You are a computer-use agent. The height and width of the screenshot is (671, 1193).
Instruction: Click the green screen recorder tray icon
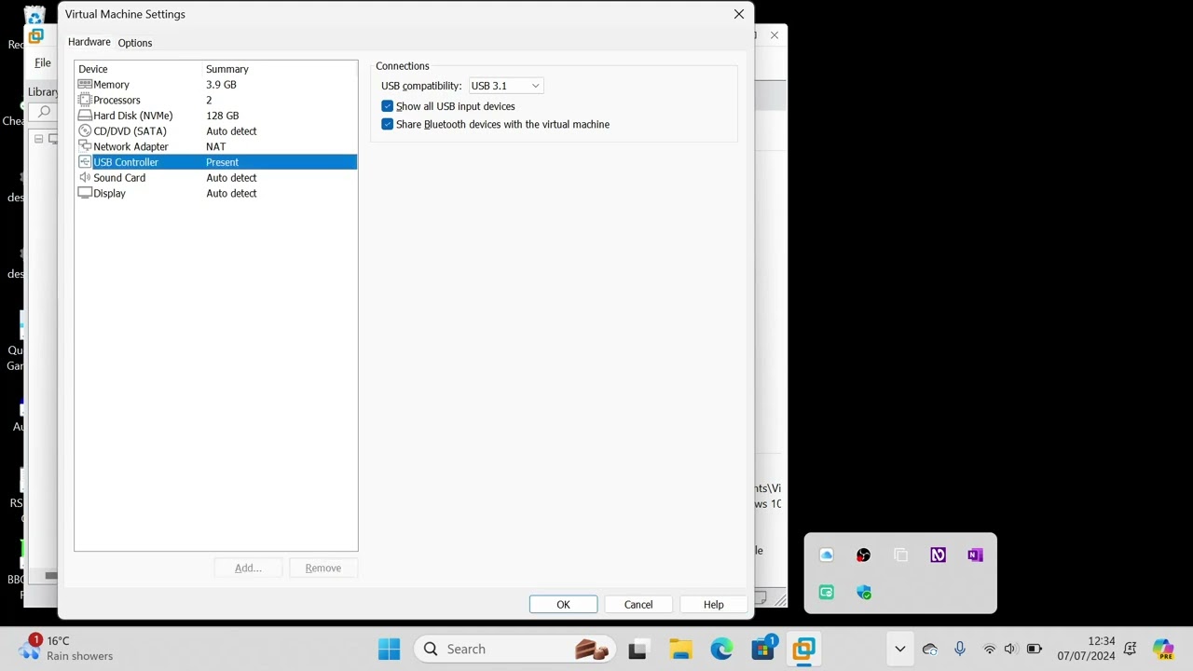click(x=827, y=593)
